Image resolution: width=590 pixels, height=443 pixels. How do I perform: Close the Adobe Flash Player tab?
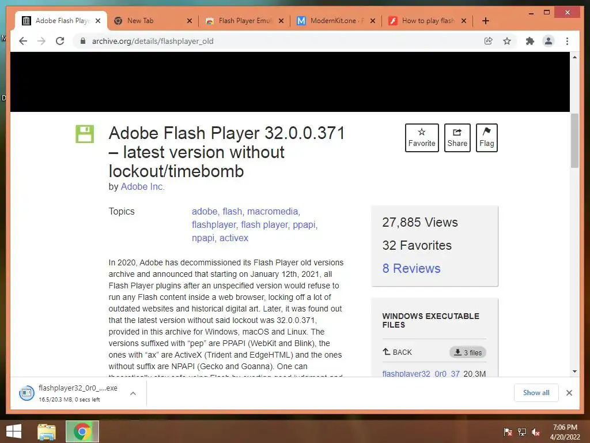click(98, 21)
